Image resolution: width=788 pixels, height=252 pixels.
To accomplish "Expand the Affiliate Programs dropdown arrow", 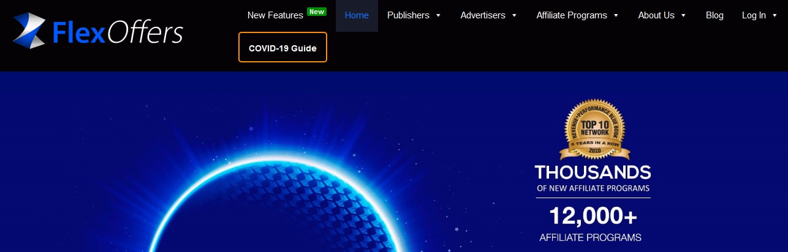I will coord(616,15).
